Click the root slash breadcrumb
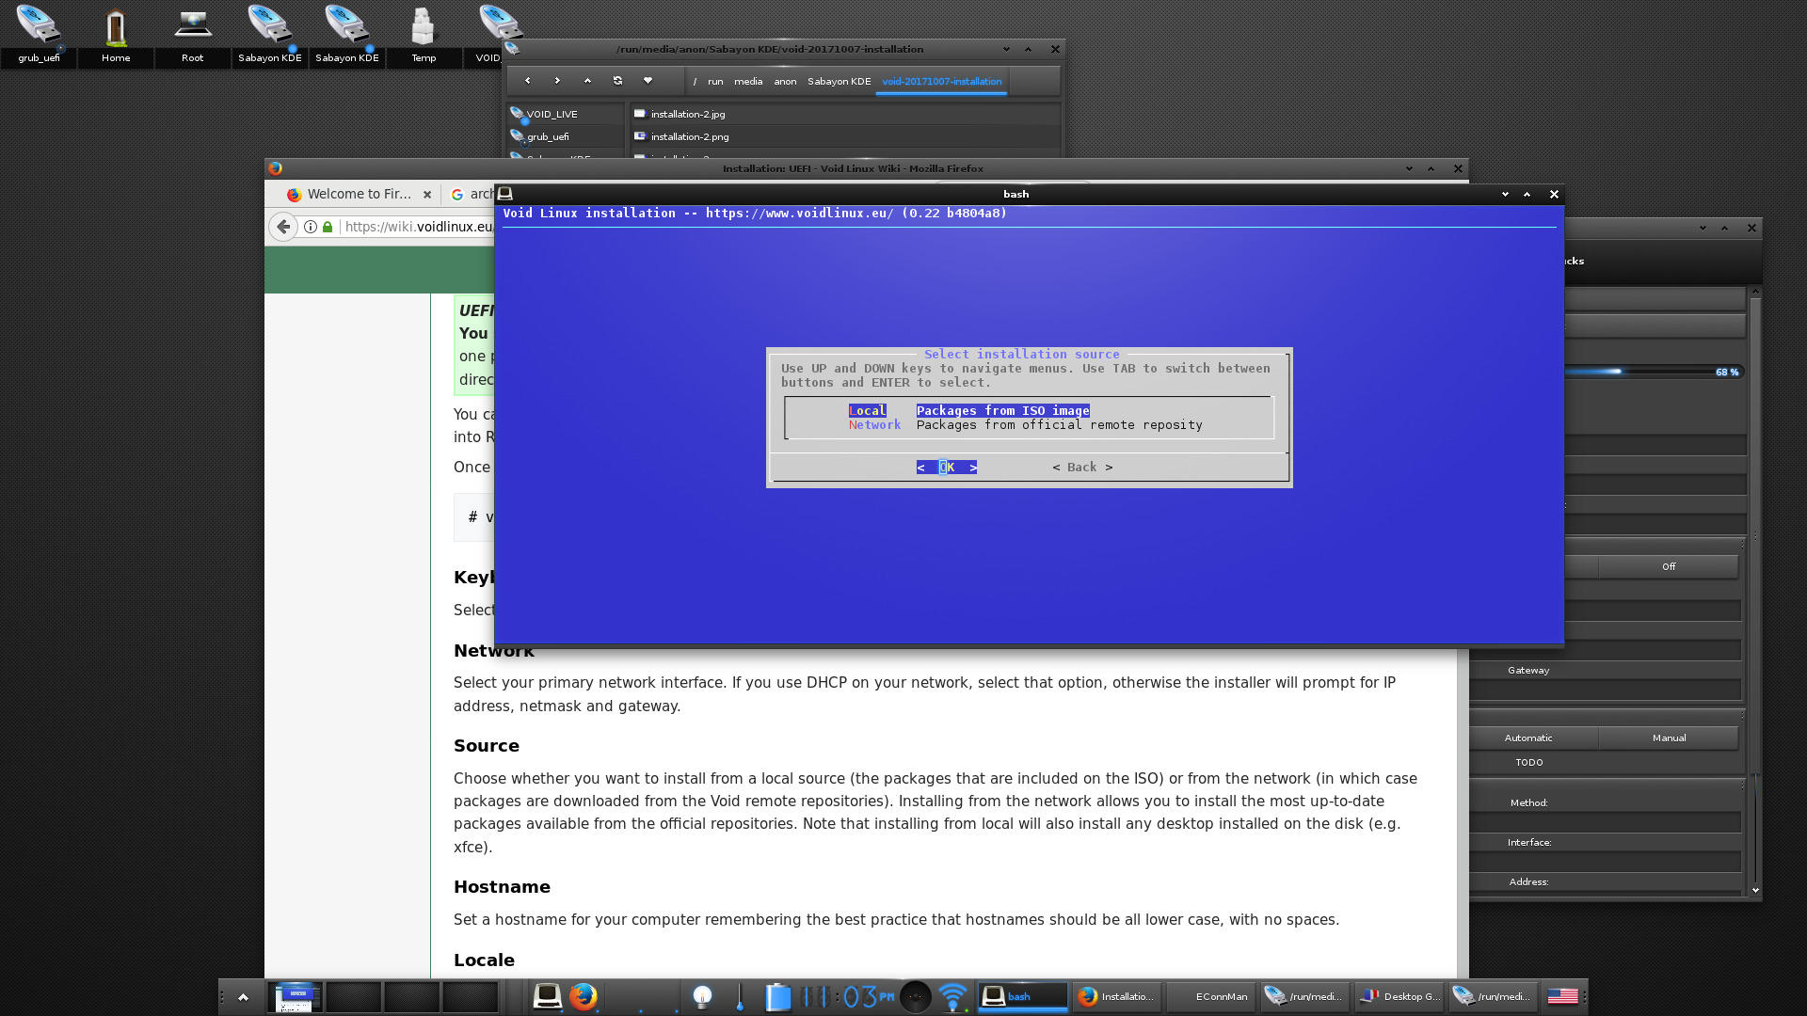 click(695, 82)
